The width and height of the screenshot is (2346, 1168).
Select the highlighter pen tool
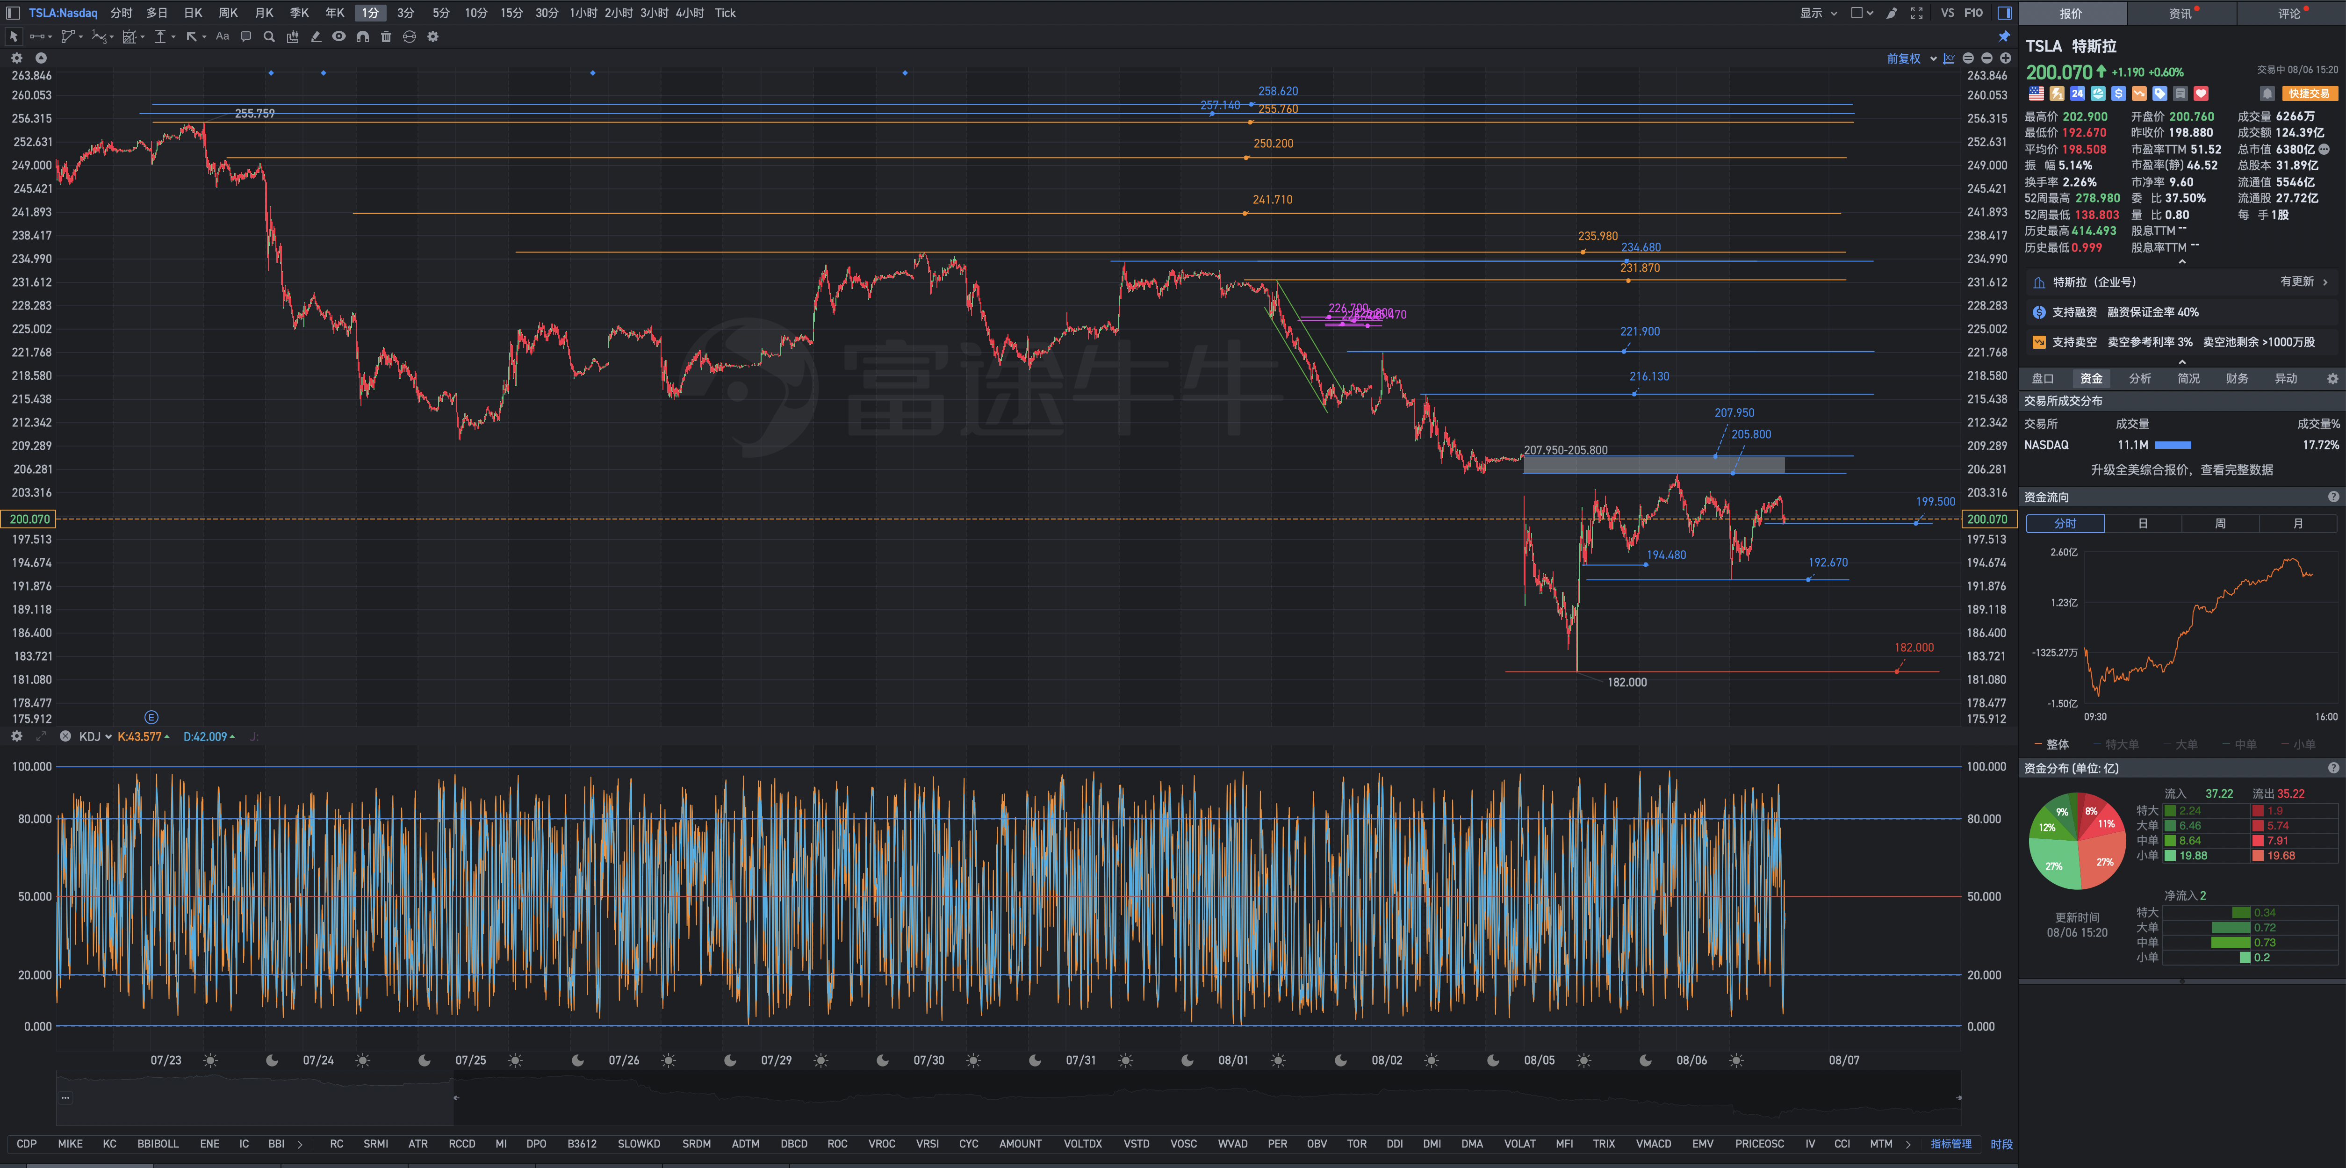(316, 36)
